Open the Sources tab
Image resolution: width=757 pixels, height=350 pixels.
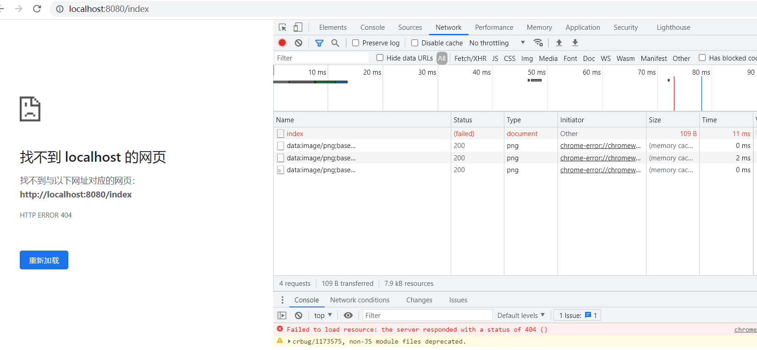click(x=410, y=27)
